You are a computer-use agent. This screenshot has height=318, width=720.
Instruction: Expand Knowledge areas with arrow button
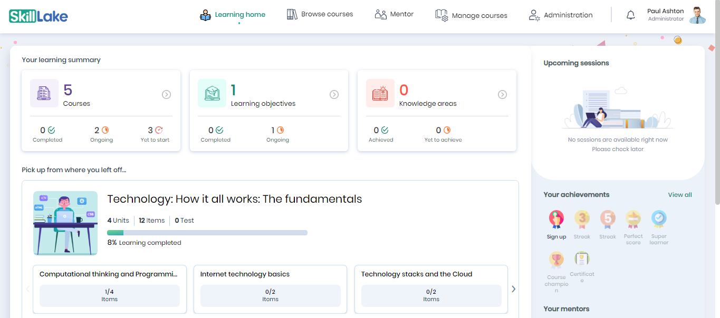[x=502, y=95]
